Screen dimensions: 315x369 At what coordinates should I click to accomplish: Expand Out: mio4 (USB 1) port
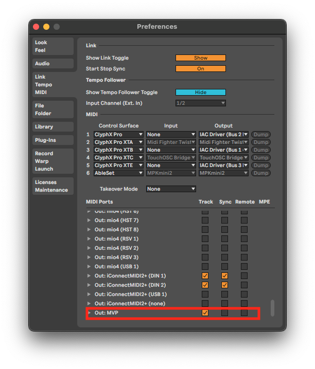89,267
